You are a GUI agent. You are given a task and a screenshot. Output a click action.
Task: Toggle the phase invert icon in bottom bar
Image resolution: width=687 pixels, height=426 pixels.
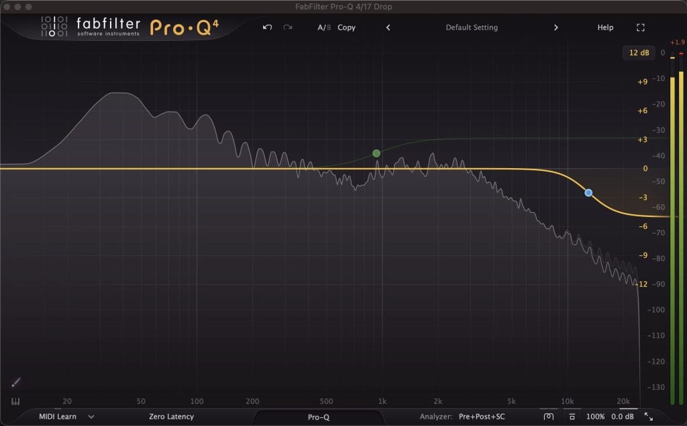click(549, 417)
